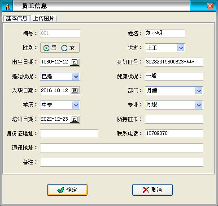This screenshot has width=218, height=206.
Task: Expand the 婚姻状况 dropdown
Action: (76, 76)
